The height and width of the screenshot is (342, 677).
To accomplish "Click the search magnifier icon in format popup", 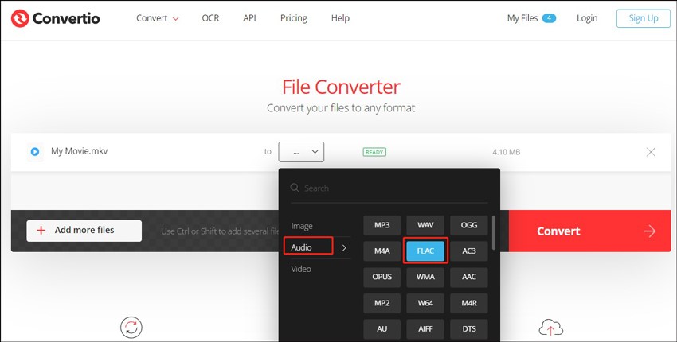I will [295, 188].
